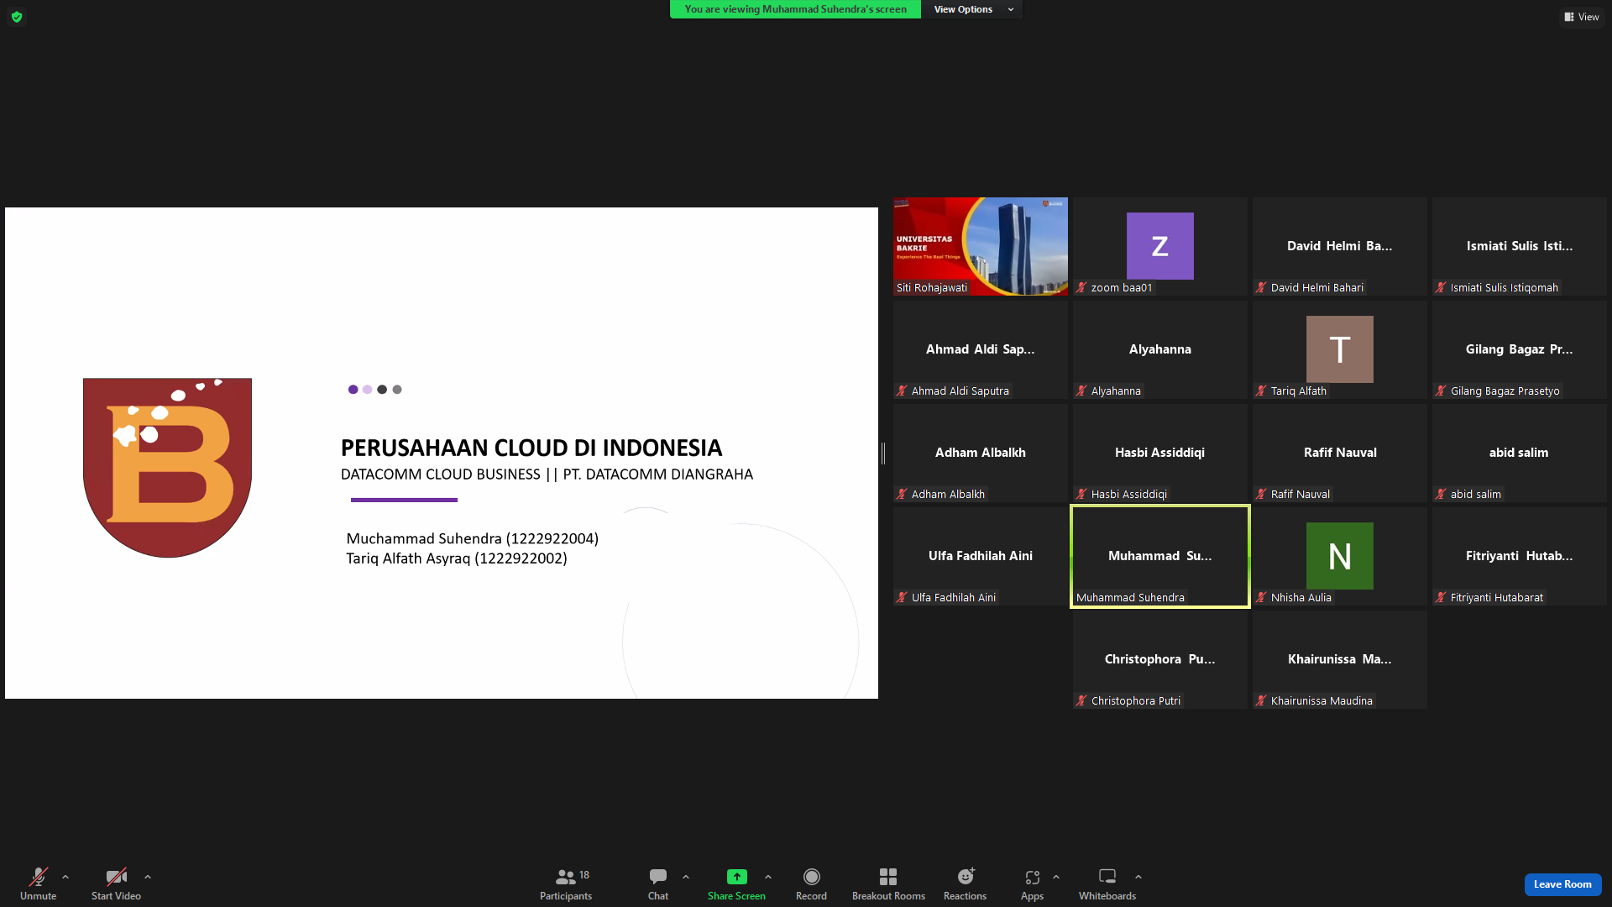Open the Chat panel
The height and width of the screenshot is (907, 1612).
pyautogui.click(x=658, y=883)
